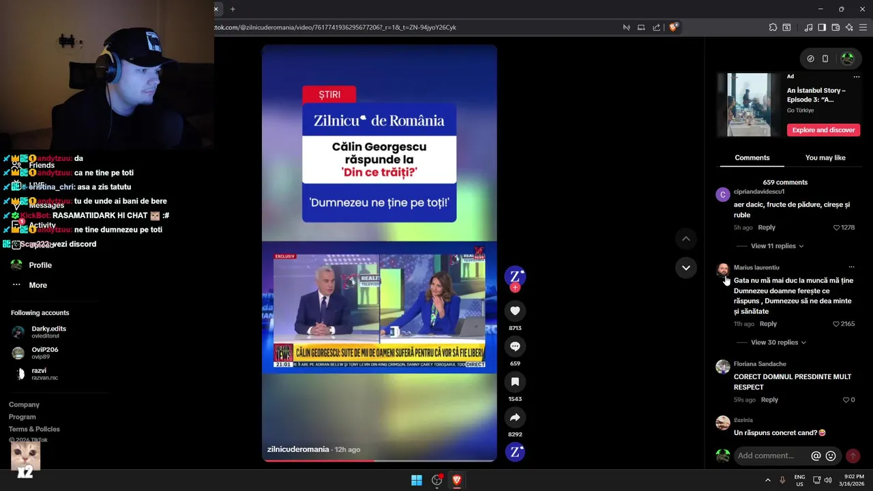
Task: Show hidden system tray icons
Action: point(768,480)
